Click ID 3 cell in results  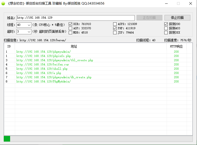(x=7, y=60)
